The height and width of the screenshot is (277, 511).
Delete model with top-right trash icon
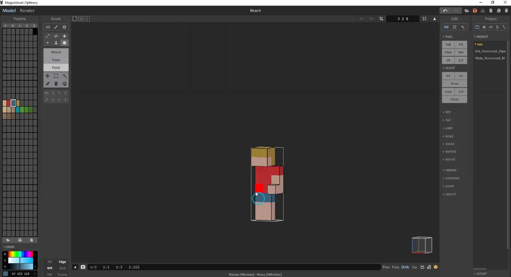click(506, 10)
